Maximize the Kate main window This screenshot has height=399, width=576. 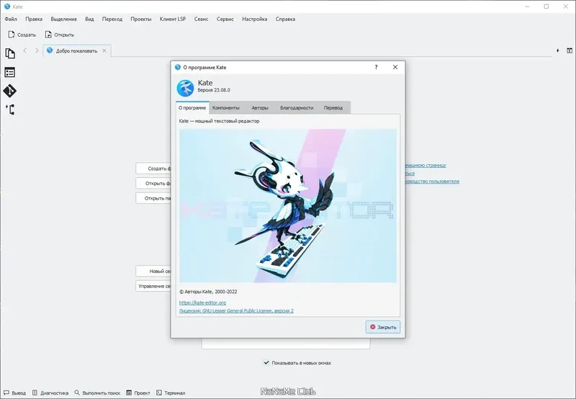(x=546, y=6)
